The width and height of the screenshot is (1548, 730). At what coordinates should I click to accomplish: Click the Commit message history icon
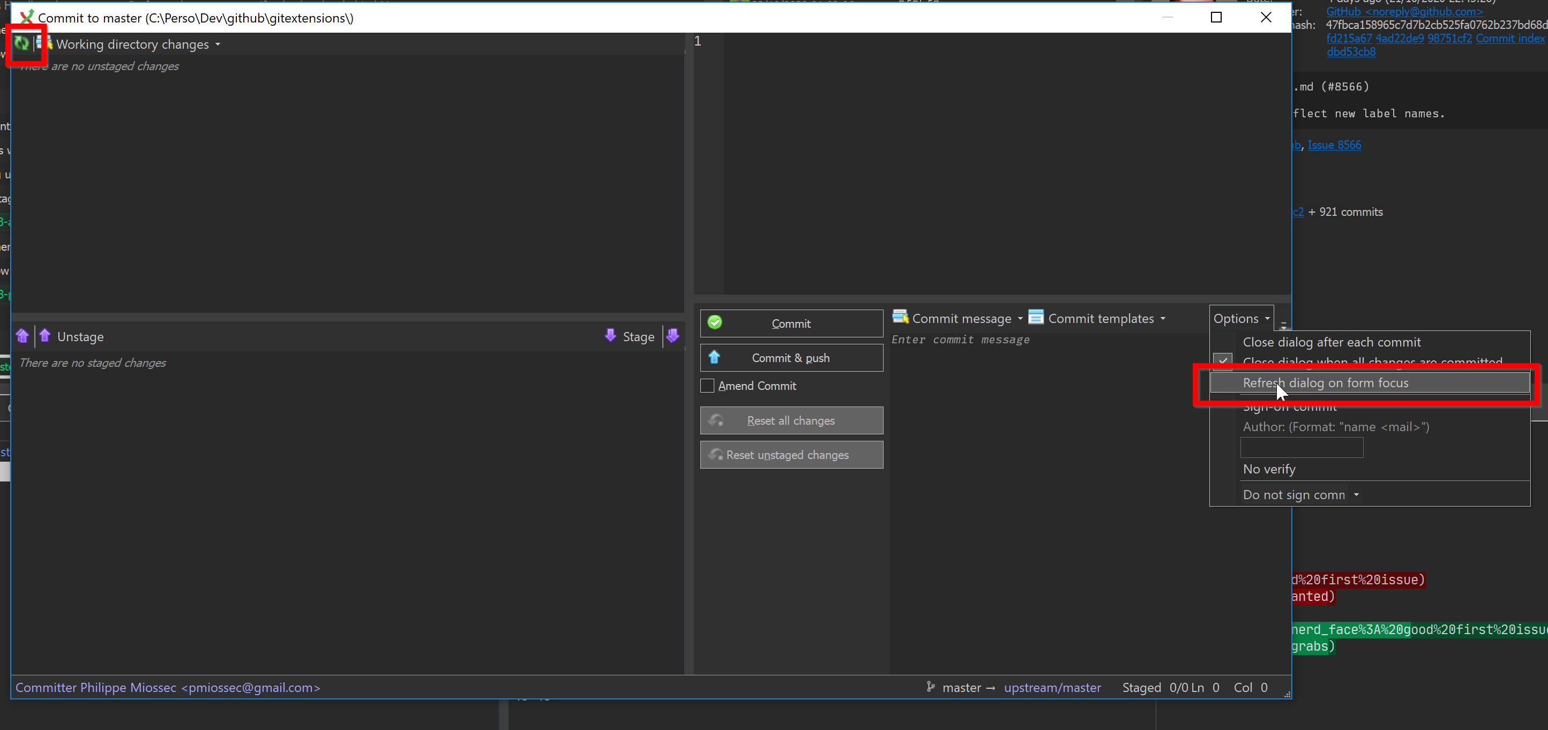[x=900, y=318]
